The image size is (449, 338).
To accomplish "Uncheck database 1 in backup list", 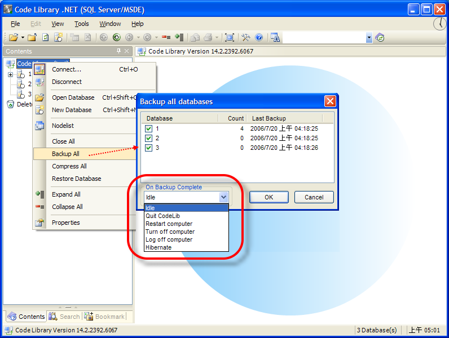I will click(148, 128).
